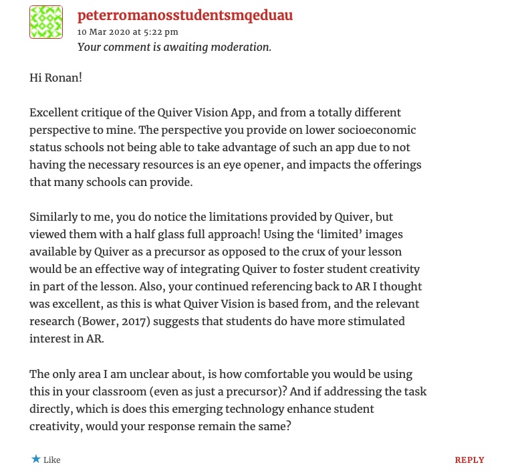The image size is (510, 475).
Task: Click the green patterned commenter avatar
Action: pyautogui.click(x=46, y=22)
